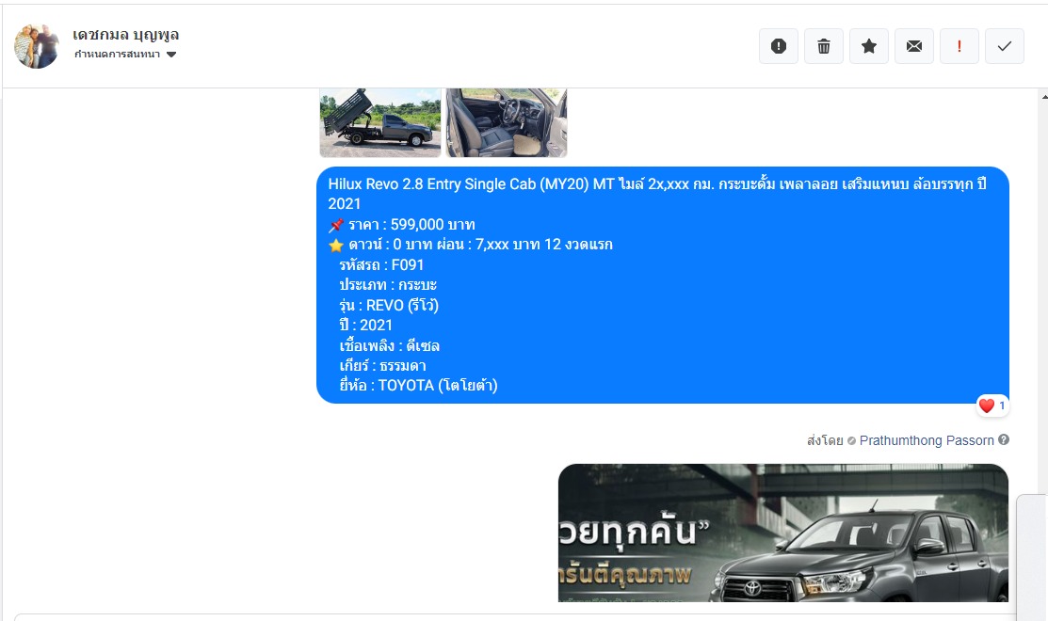
Task: Open the truck interior cabin photo
Action: (x=507, y=123)
